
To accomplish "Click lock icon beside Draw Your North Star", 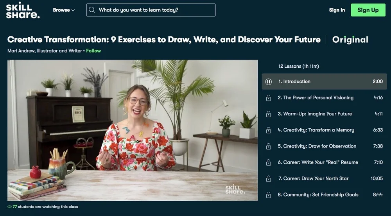I will click(x=268, y=178).
